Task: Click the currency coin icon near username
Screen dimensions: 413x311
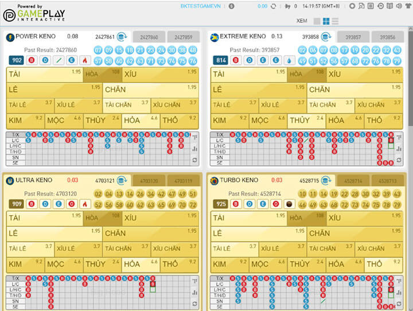Action: (x=232, y=6)
